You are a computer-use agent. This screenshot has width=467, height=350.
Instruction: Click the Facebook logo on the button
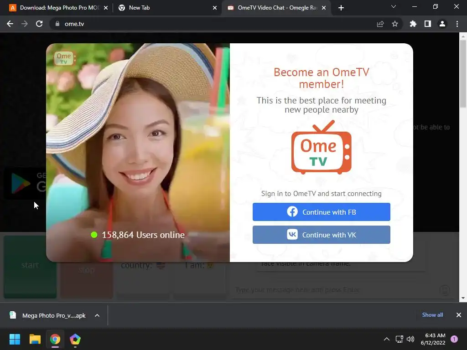(x=292, y=211)
